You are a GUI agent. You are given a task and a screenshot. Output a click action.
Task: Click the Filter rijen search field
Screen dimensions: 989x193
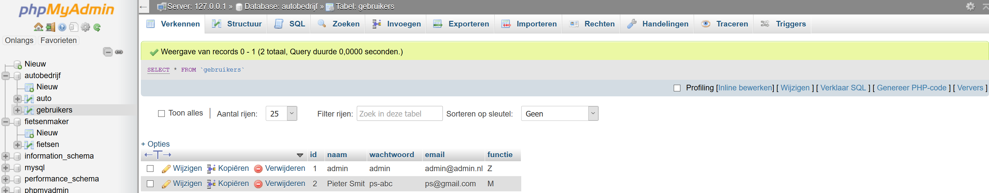[x=399, y=113]
